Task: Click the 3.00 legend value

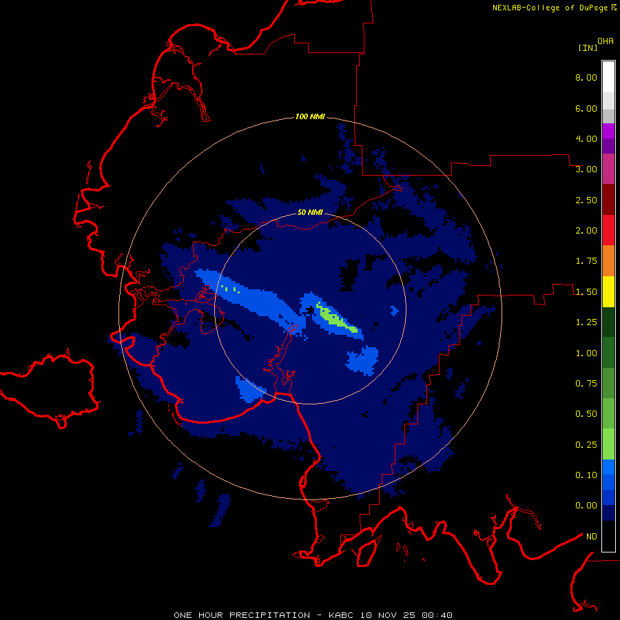Action: click(586, 169)
